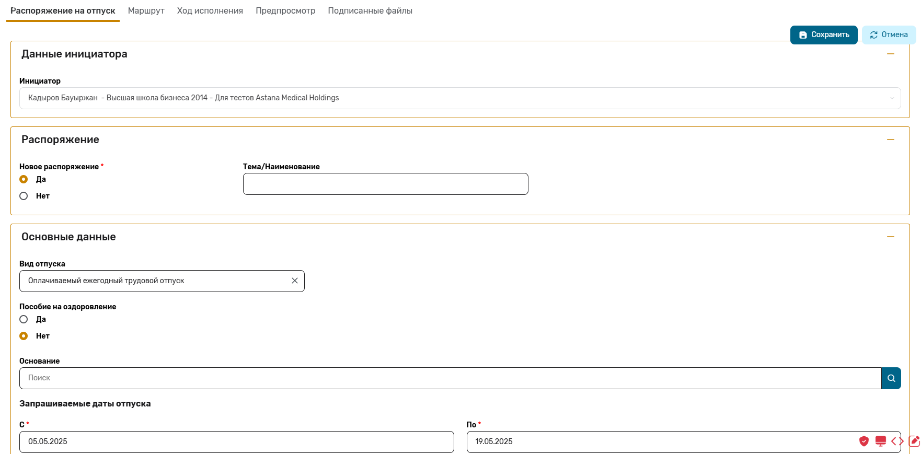
Task: Focus the Тема/Наименование input field
Action: tap(386, 184)
